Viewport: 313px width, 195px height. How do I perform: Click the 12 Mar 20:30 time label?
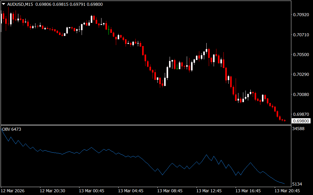(x=53, y=191)
